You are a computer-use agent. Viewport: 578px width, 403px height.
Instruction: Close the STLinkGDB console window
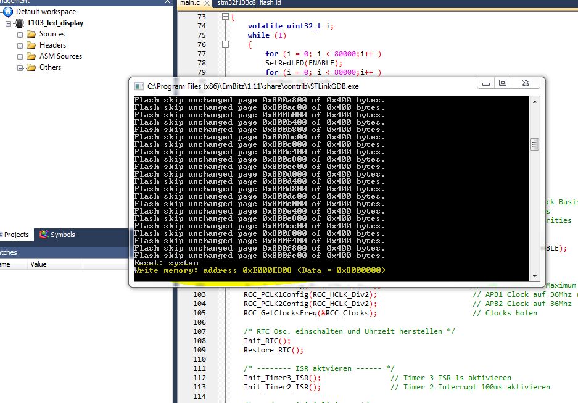(526, 83)
